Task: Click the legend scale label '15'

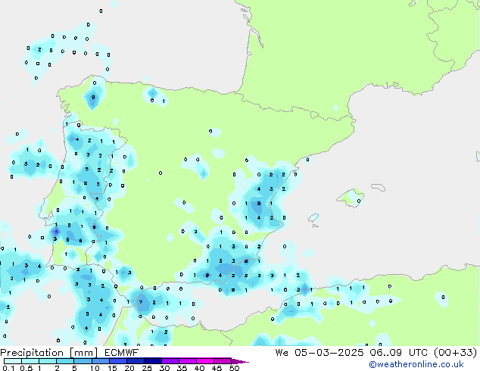Action: (112, 368)
